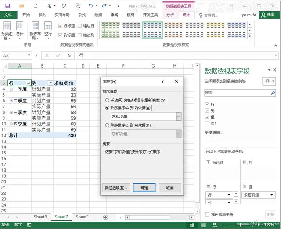Undo the last action
281x229 pixels.
pyautogui.click(x=91, y=6)
